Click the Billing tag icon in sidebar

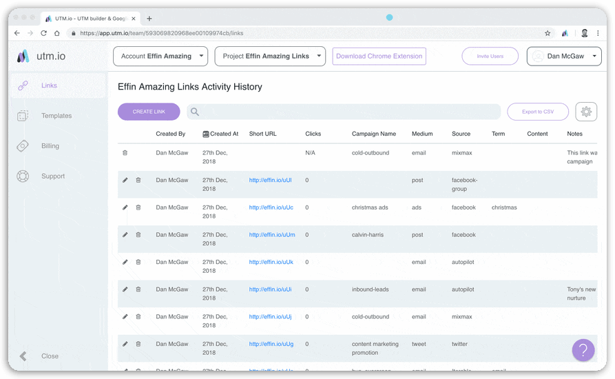(x=23, y=146)
